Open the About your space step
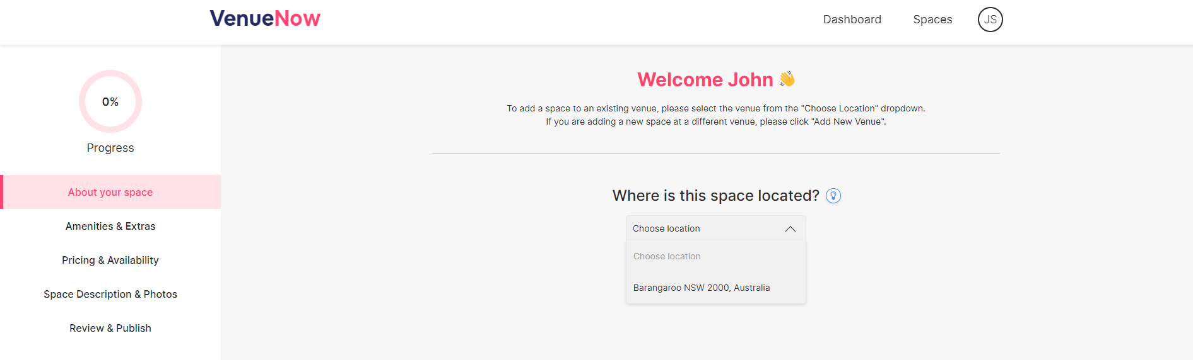 click(x=110, y=192)
